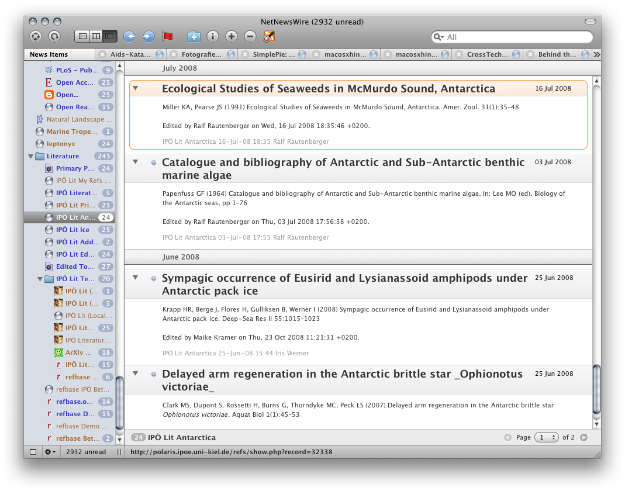Click the toolbar toggle pill button in title bar
625x491 pixels.
click(591, 22)
